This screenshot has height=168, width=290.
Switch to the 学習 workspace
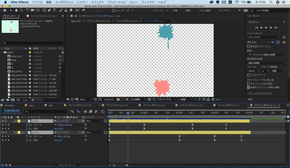[175, 10]
